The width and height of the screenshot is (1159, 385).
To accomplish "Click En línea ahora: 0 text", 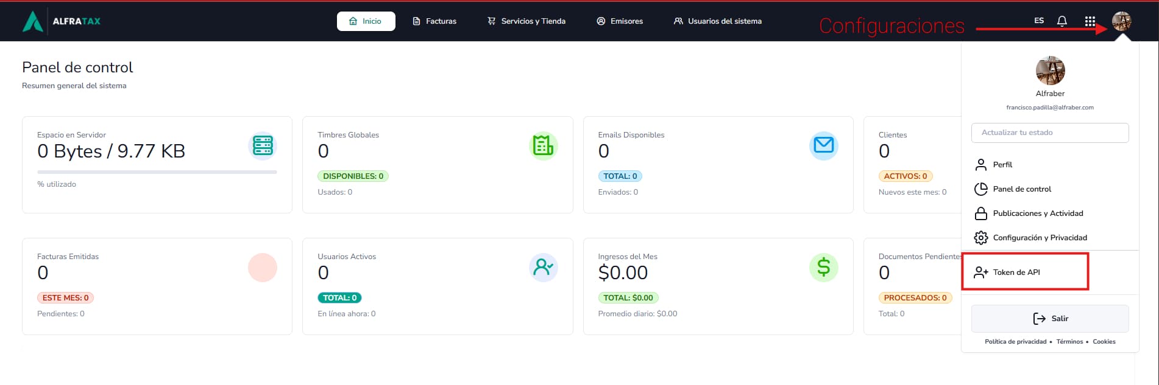I will [x=347, y=314].
